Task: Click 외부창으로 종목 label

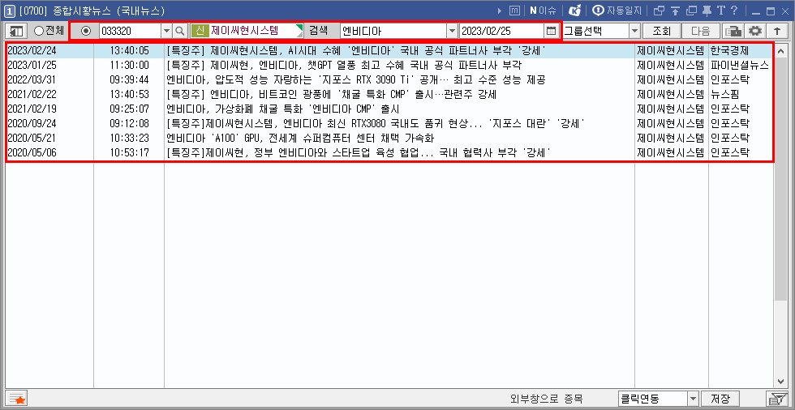Action: tap(547, 399)
